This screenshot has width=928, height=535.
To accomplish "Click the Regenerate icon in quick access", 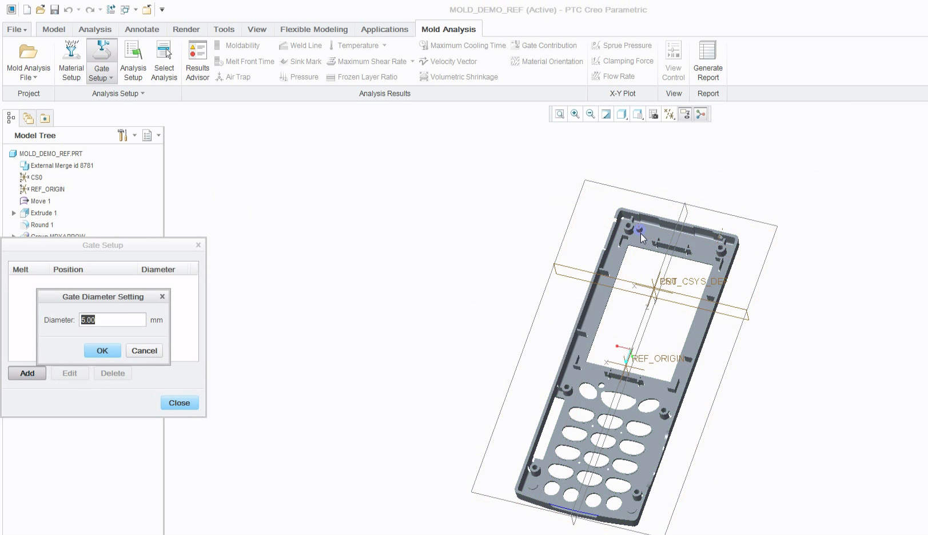I will [111, 10].
